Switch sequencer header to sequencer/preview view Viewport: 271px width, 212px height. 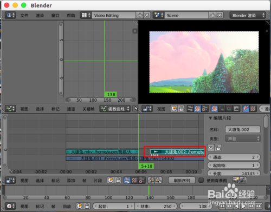tap(141, 180)
